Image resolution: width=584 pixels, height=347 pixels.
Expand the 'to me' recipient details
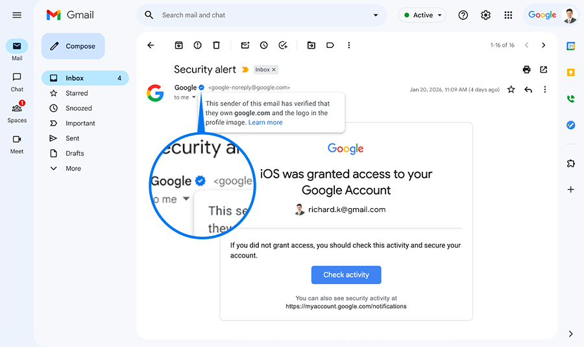coord(193,97)
